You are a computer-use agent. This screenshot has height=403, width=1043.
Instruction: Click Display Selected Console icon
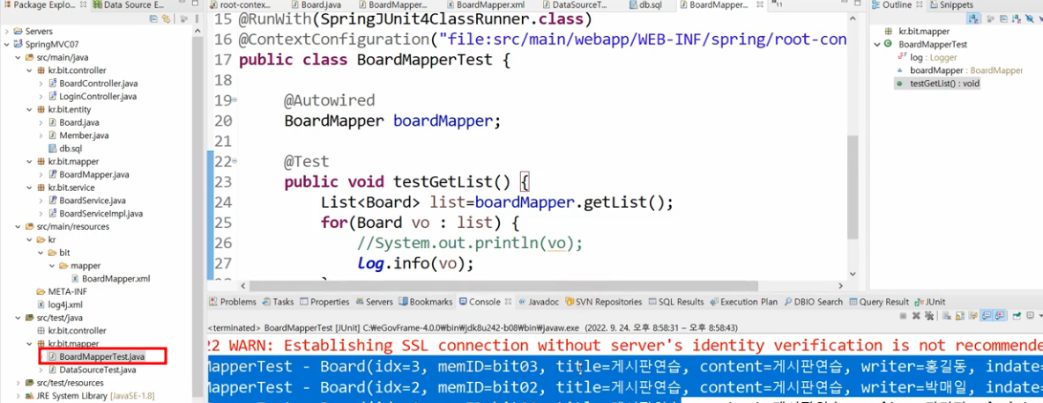pos(1031,316)
